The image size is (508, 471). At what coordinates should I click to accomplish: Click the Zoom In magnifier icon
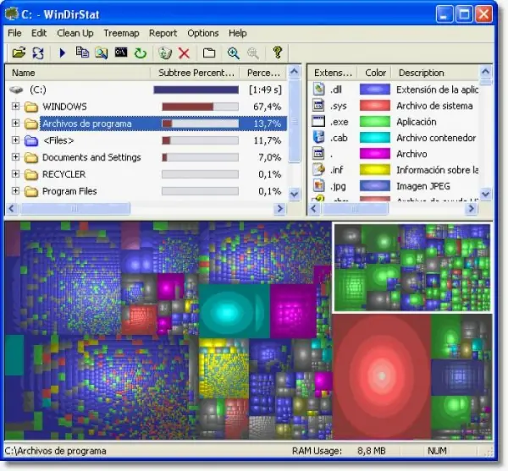(x=233, y=53)
